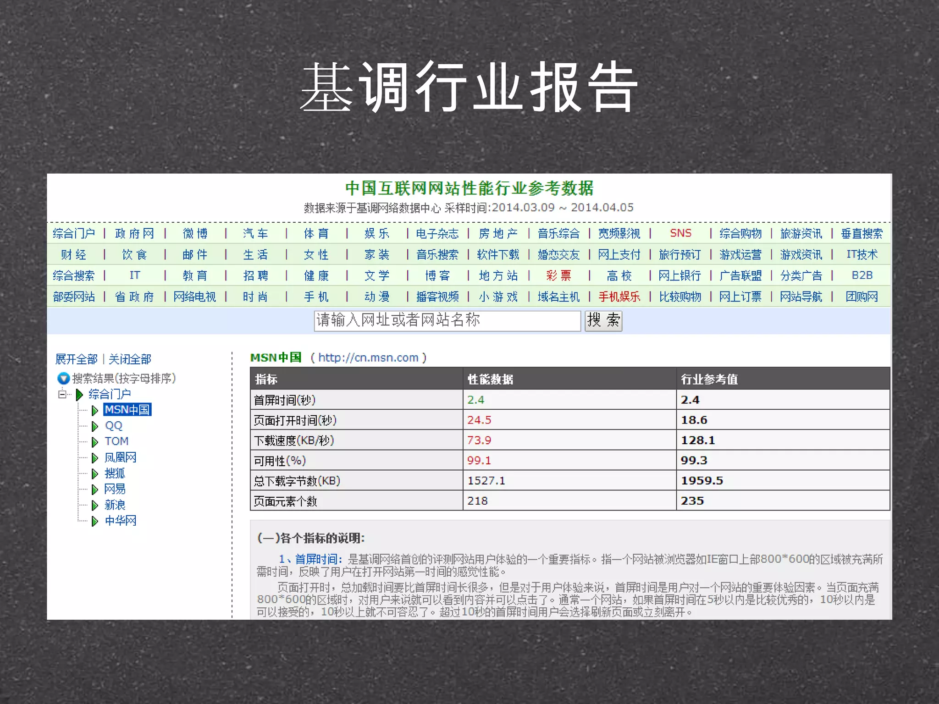Click green arrow beside QQ
Image resolution: width=939 pixels, height=704 pixels.
(95, 426)
